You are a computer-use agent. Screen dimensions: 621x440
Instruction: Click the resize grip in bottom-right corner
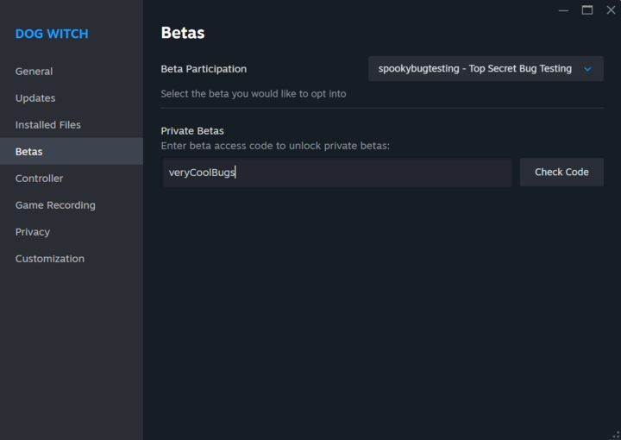(615, 434)
